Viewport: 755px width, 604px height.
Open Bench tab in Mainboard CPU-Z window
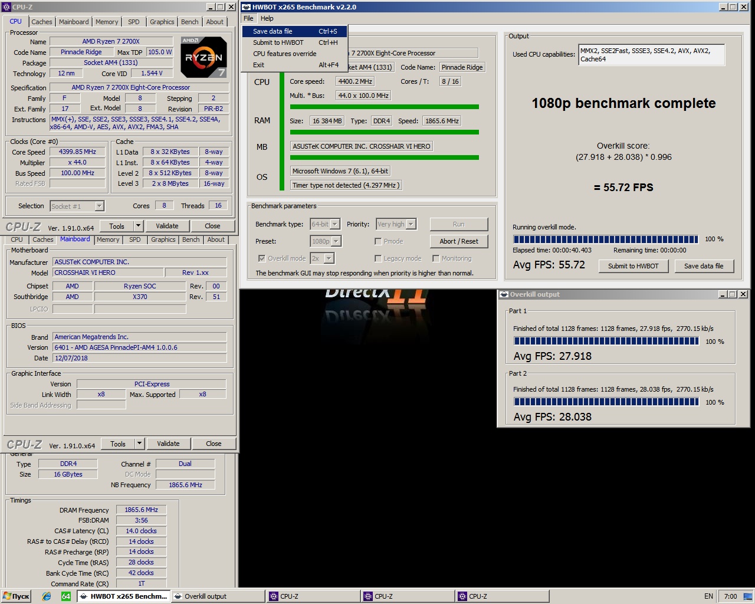(191, 239)
